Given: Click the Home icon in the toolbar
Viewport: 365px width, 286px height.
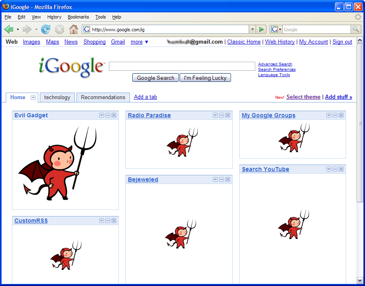Looking at the screenshot, I should click(73, 29).
